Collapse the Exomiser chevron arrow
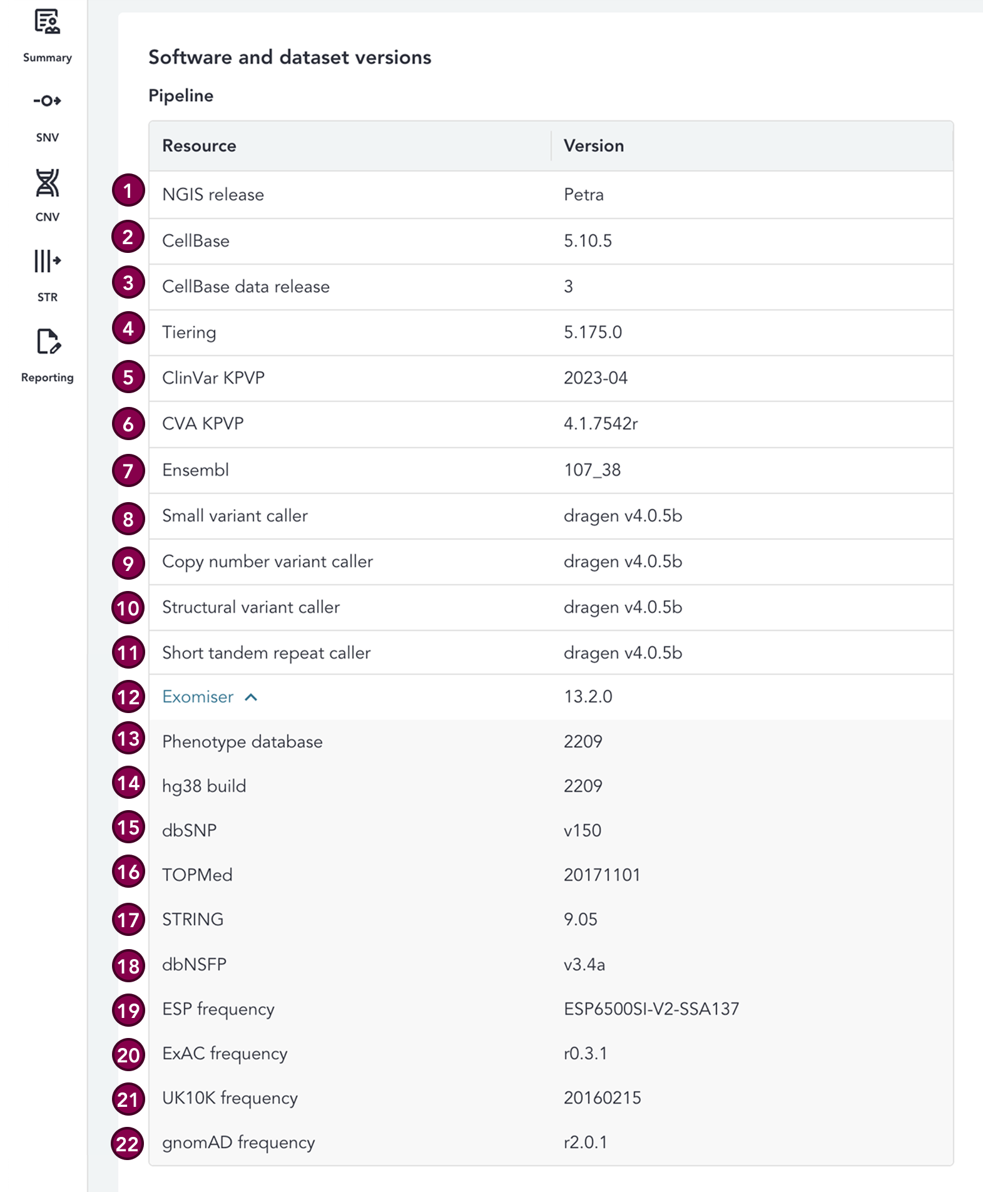The height and width of the screenshot is (1192, 983). [251, 697]
